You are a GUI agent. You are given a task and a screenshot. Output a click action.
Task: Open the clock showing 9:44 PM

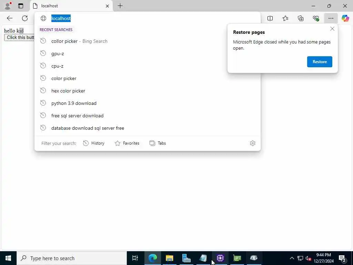[x=323, y=258]
